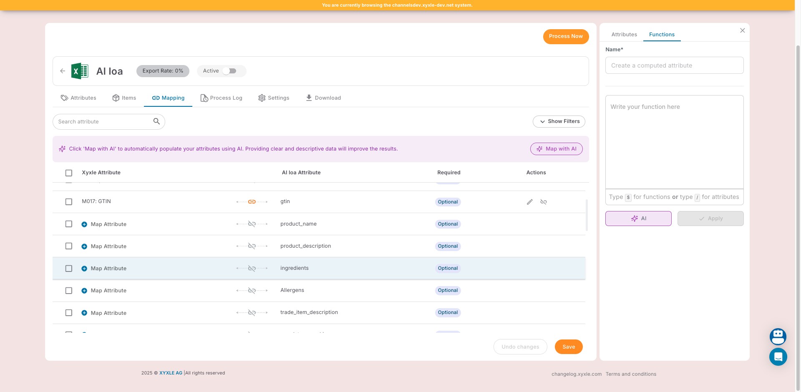Click the back arrow beside AI loa
Image resolution: width=801 pixels, height=392 pixels.
tap(63, 71)
